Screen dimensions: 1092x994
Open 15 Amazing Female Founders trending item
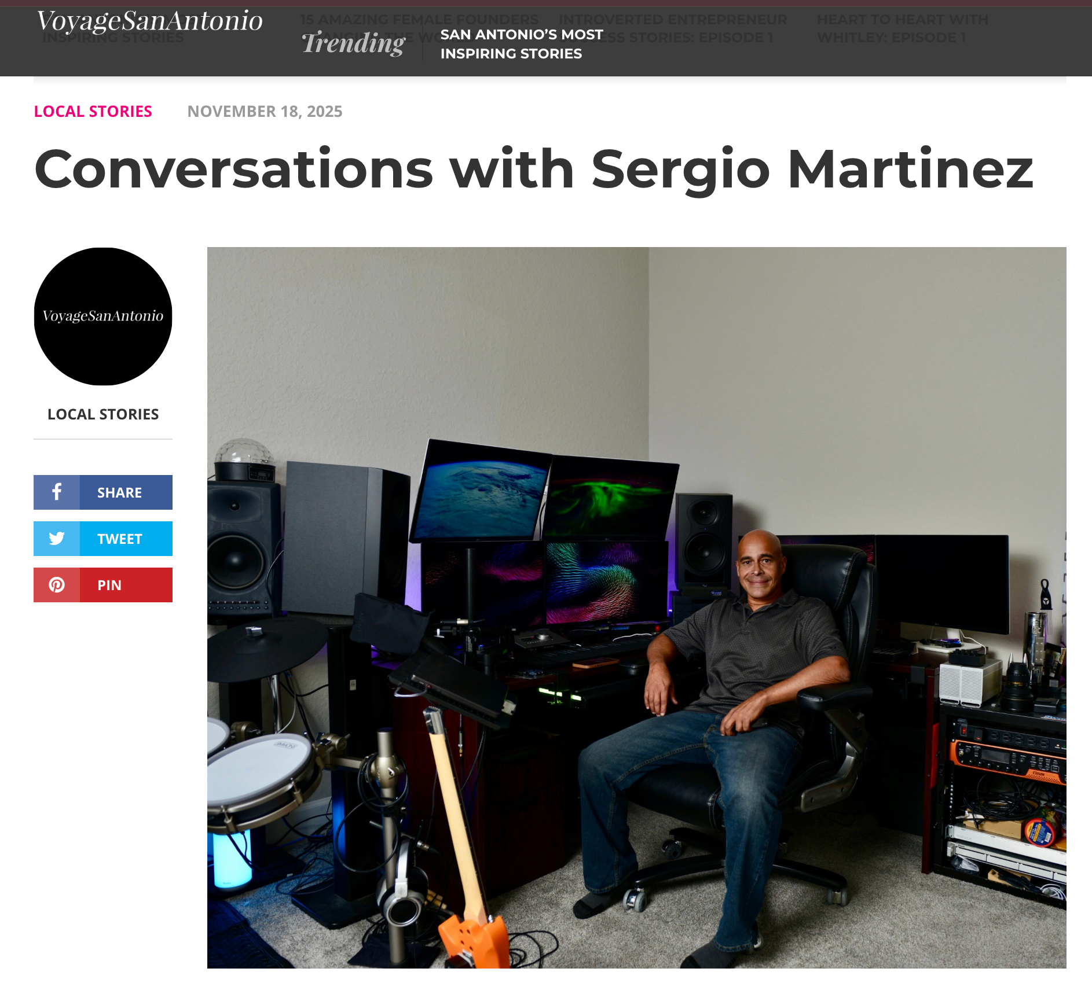point(419,20)
